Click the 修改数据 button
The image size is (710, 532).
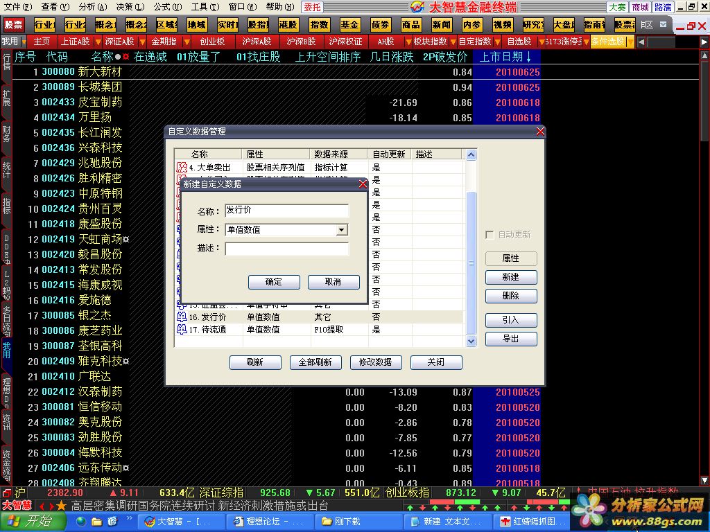(x=375, y=362)
